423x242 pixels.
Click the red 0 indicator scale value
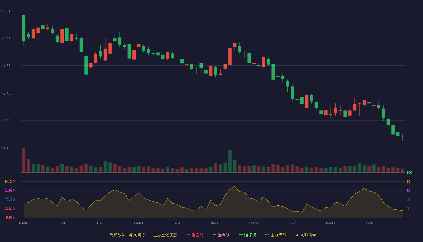point(407,218)
